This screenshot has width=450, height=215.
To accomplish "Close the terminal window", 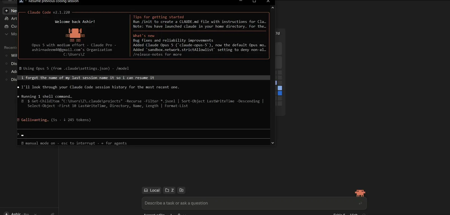I will click(268, 1).
